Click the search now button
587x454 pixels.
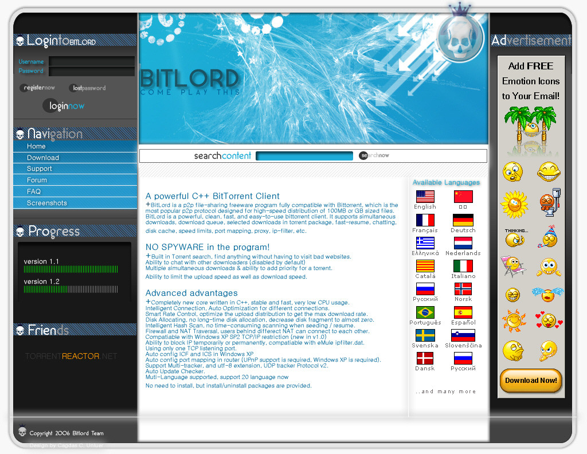pos(374,155)
